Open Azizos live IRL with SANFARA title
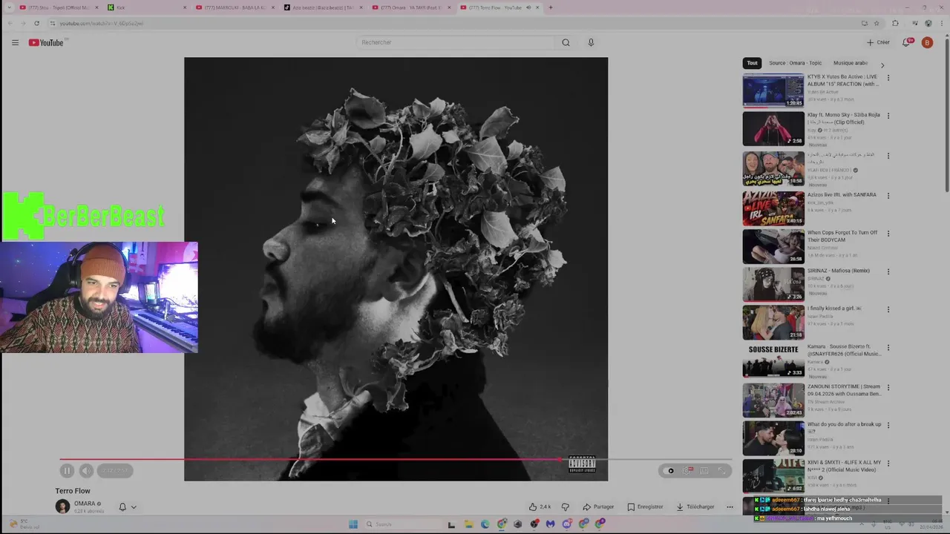950x534 pixels. [x=842, y=195]
